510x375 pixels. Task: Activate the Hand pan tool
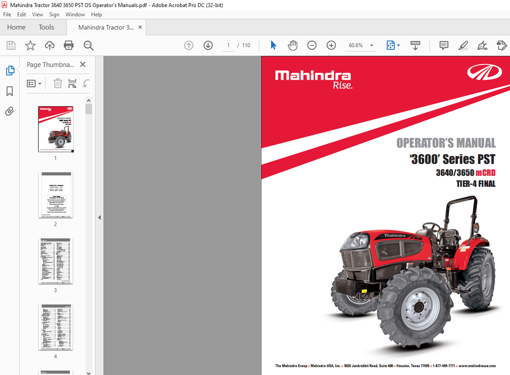click(293, 45)
